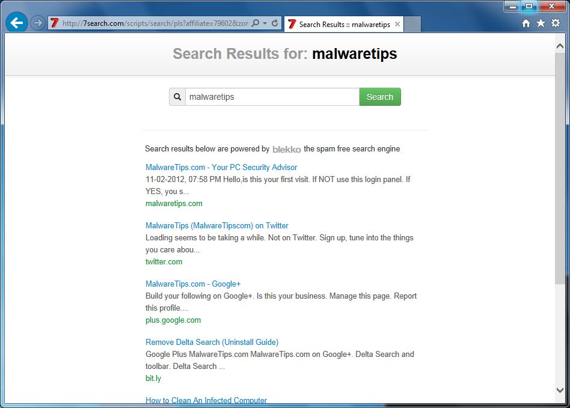
Task: Click the green twitter.com URL text
Action: [x=164, y=261]
